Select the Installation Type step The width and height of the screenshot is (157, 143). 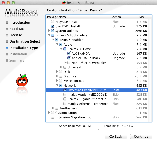[24, 48]
